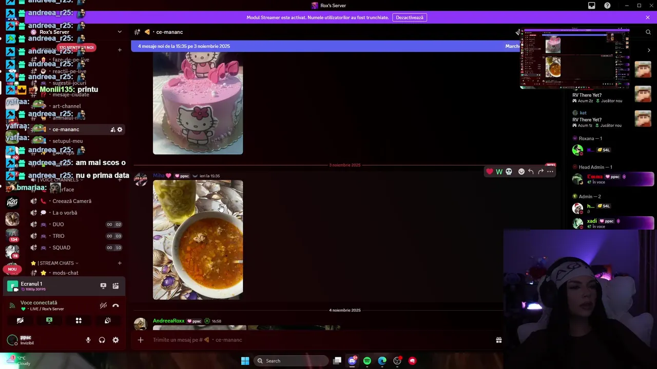657x369 pixels.
Task: Collapse the STREAM CHATS category
Action: pos(55,263)
